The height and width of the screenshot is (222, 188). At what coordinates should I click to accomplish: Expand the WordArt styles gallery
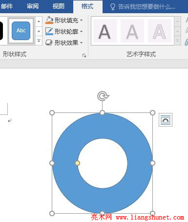178,41
